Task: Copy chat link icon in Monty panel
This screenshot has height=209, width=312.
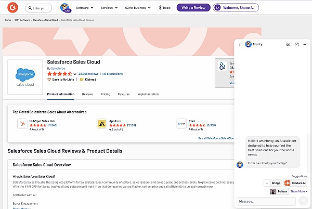Action: pos(288,44)
